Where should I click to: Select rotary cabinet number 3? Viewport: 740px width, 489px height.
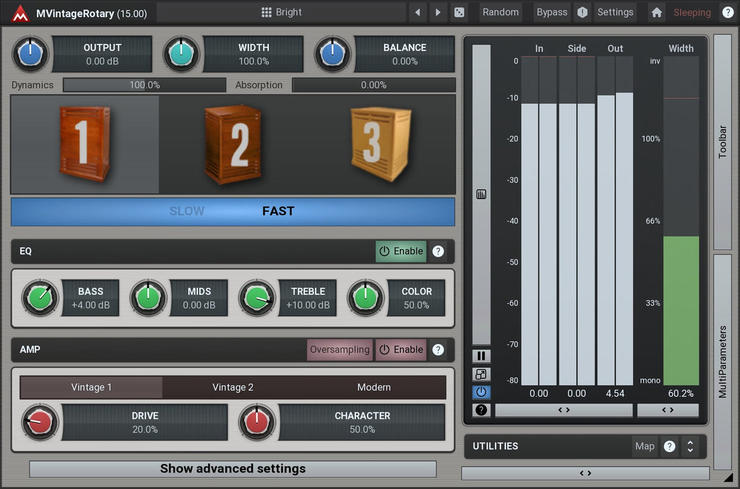click(x=380, y=144)
